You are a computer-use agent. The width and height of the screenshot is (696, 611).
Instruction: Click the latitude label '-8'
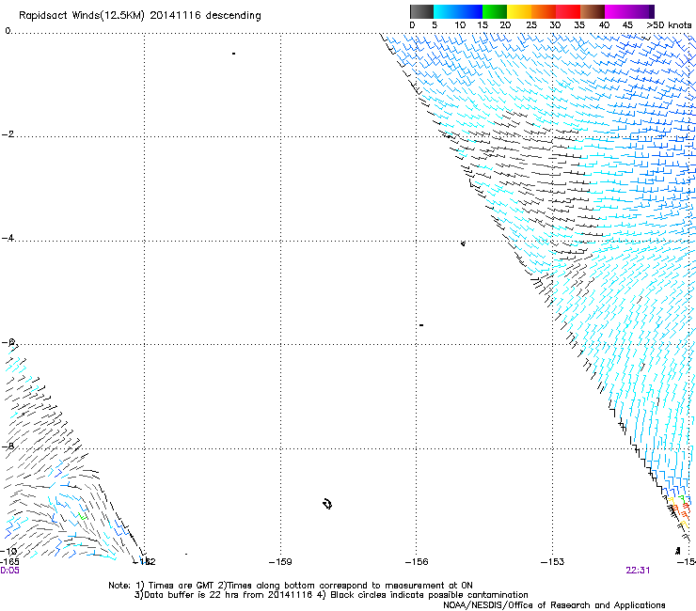(x=8, y=446)
